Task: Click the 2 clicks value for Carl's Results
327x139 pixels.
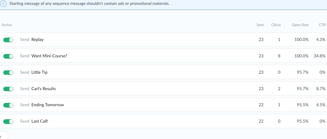Action: pyautogui.click(x=279, y=89)
